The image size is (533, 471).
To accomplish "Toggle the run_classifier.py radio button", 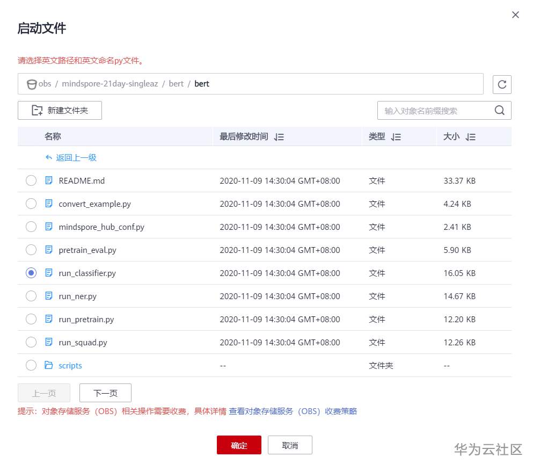I will (31, 273).
